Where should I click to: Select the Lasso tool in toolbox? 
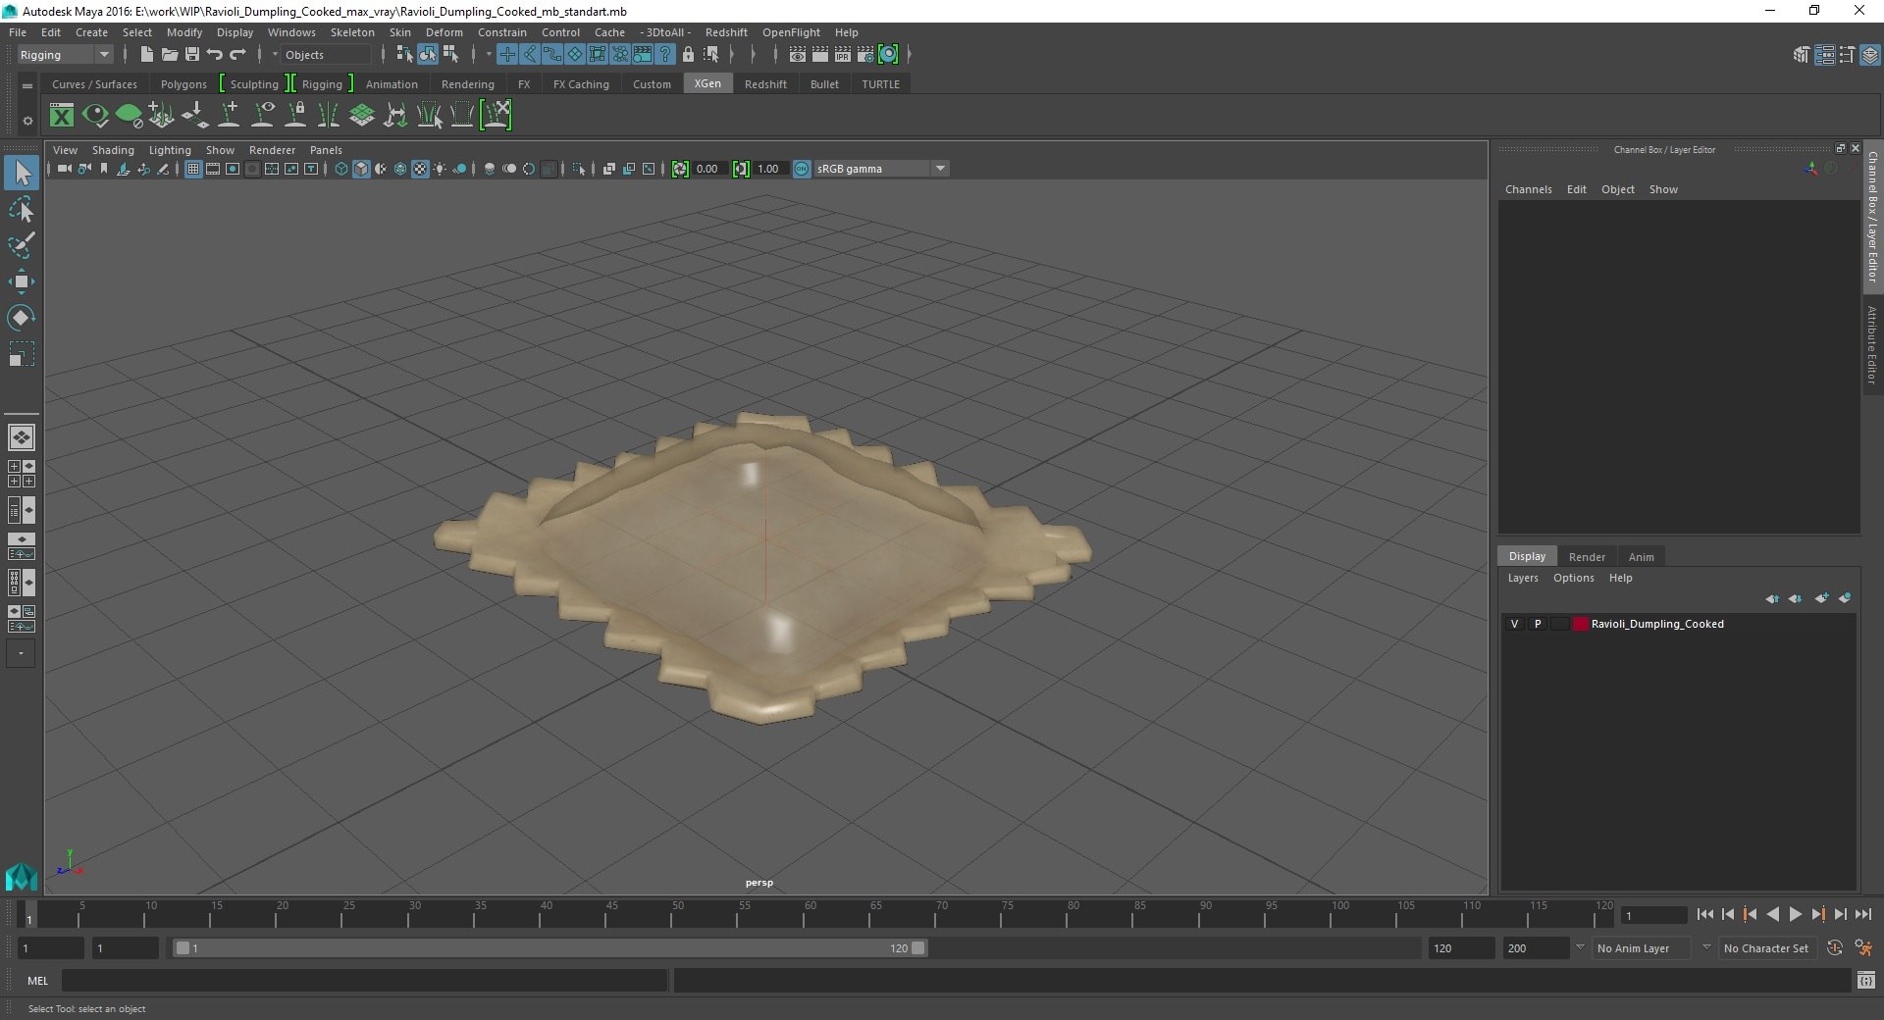(x=22, y=210)
